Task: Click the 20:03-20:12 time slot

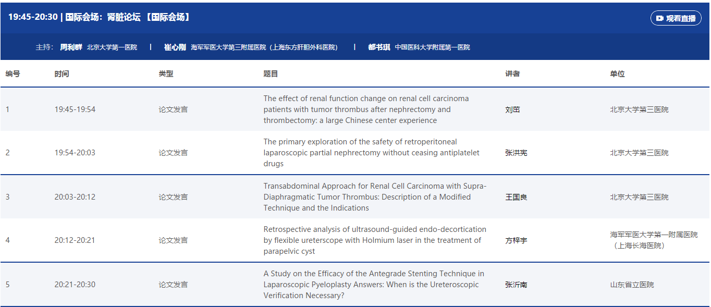Action: click(x=75, y=197)
